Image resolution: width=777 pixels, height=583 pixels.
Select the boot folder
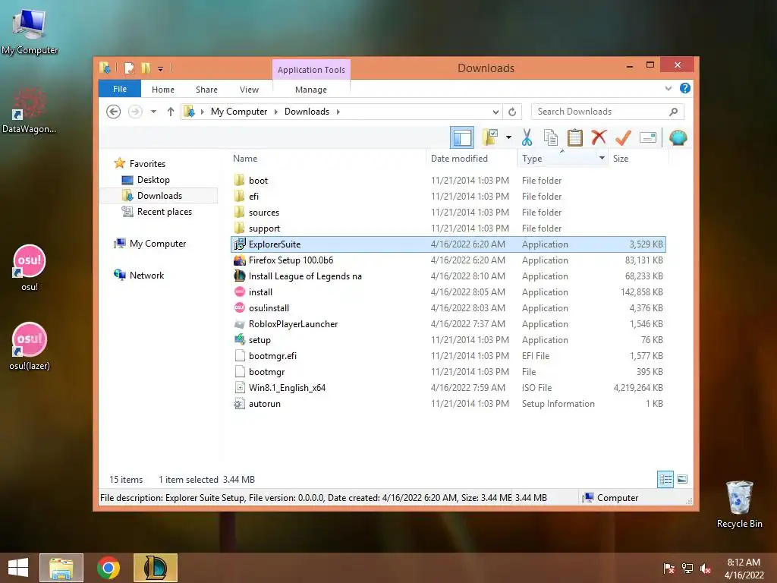[448, 181]
